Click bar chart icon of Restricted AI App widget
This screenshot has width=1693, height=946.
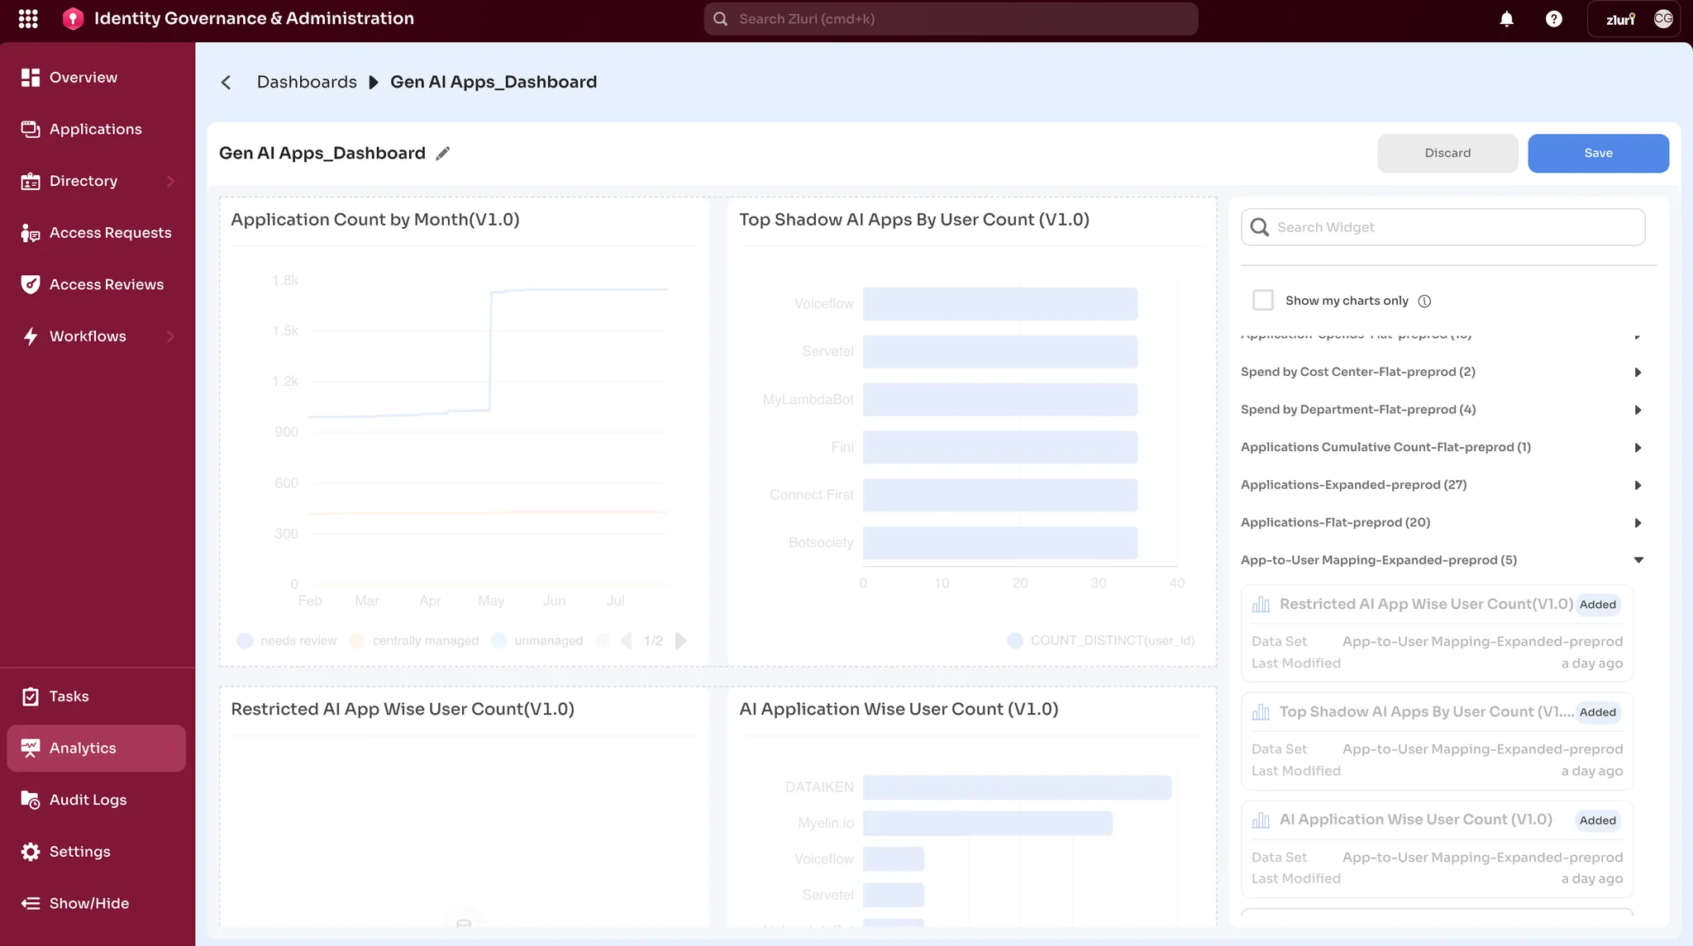coord(1261,605)
